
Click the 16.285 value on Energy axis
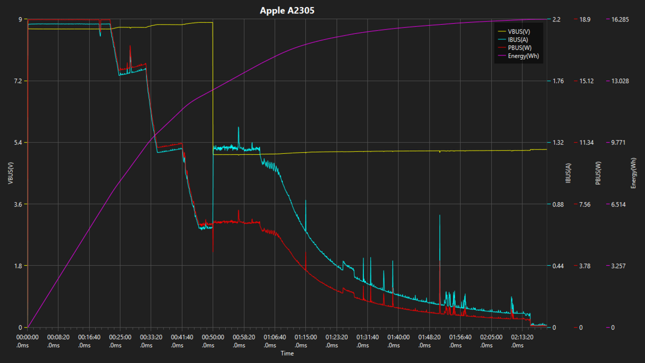pos(620,19)
